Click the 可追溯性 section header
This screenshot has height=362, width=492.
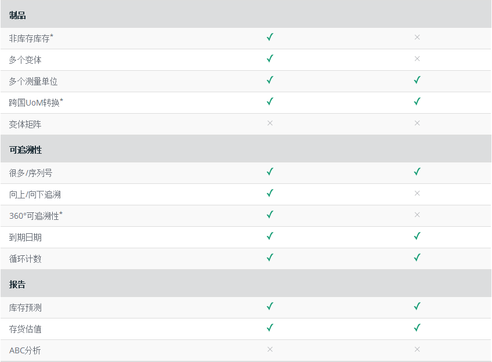[25, 150]
